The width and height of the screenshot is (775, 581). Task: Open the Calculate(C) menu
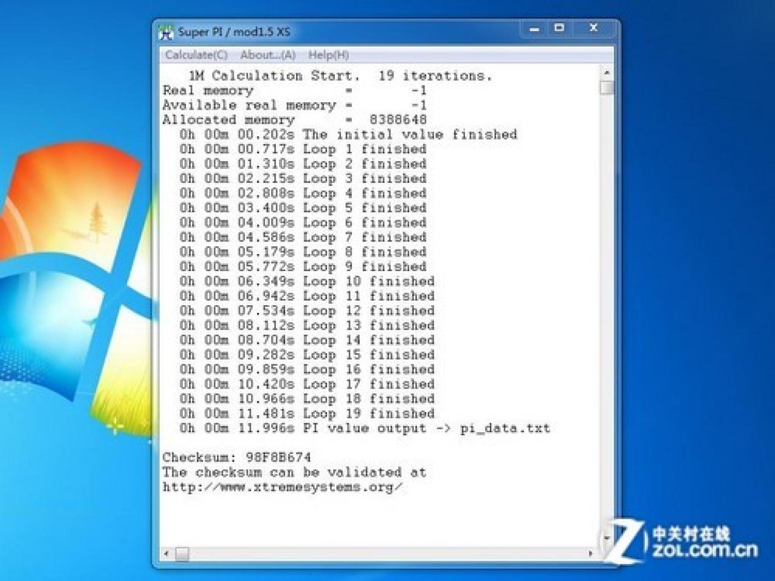[196, 55]
